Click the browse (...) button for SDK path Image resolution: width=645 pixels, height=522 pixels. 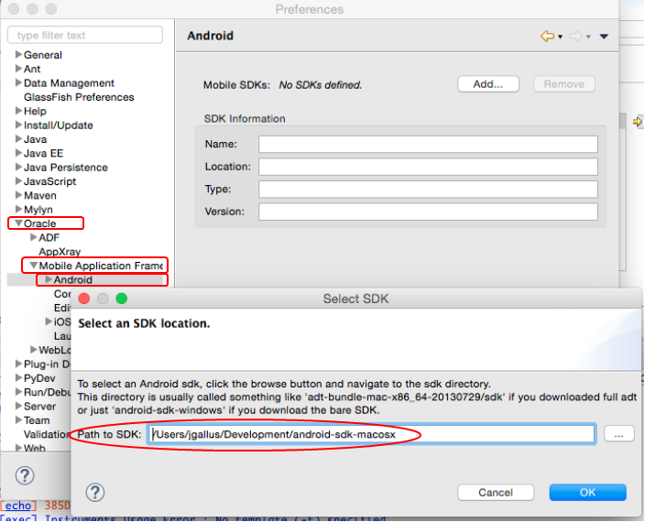(x=618, y=434)
